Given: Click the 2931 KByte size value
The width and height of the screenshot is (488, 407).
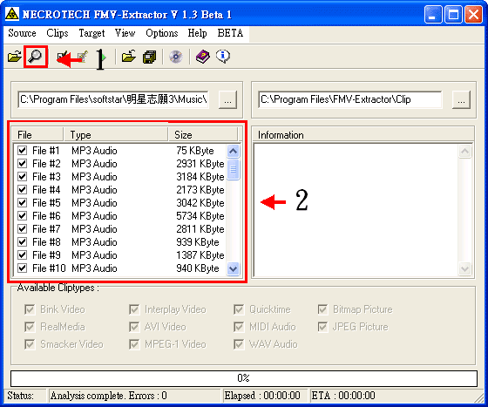Looking at the screenshot, I should click(x=200, y=164).
